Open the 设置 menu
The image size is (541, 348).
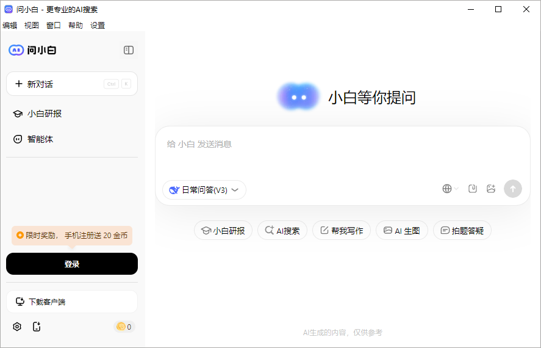[x=98, y=26]
